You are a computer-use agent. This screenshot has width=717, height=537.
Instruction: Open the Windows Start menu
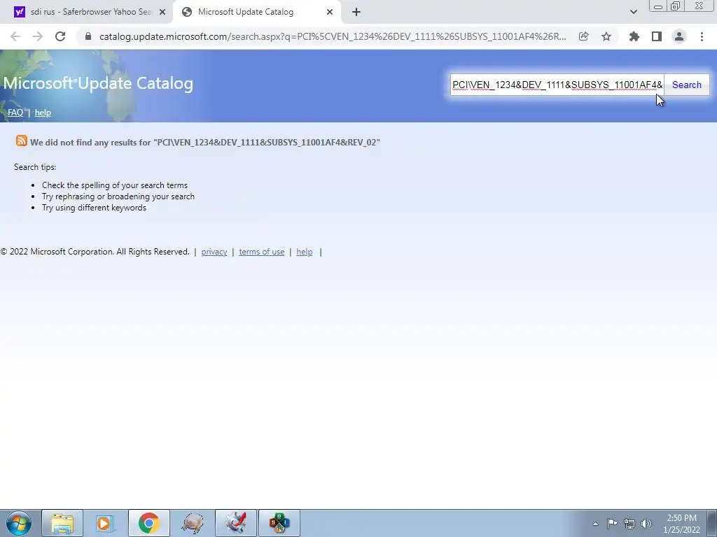(x=18, y=523)
